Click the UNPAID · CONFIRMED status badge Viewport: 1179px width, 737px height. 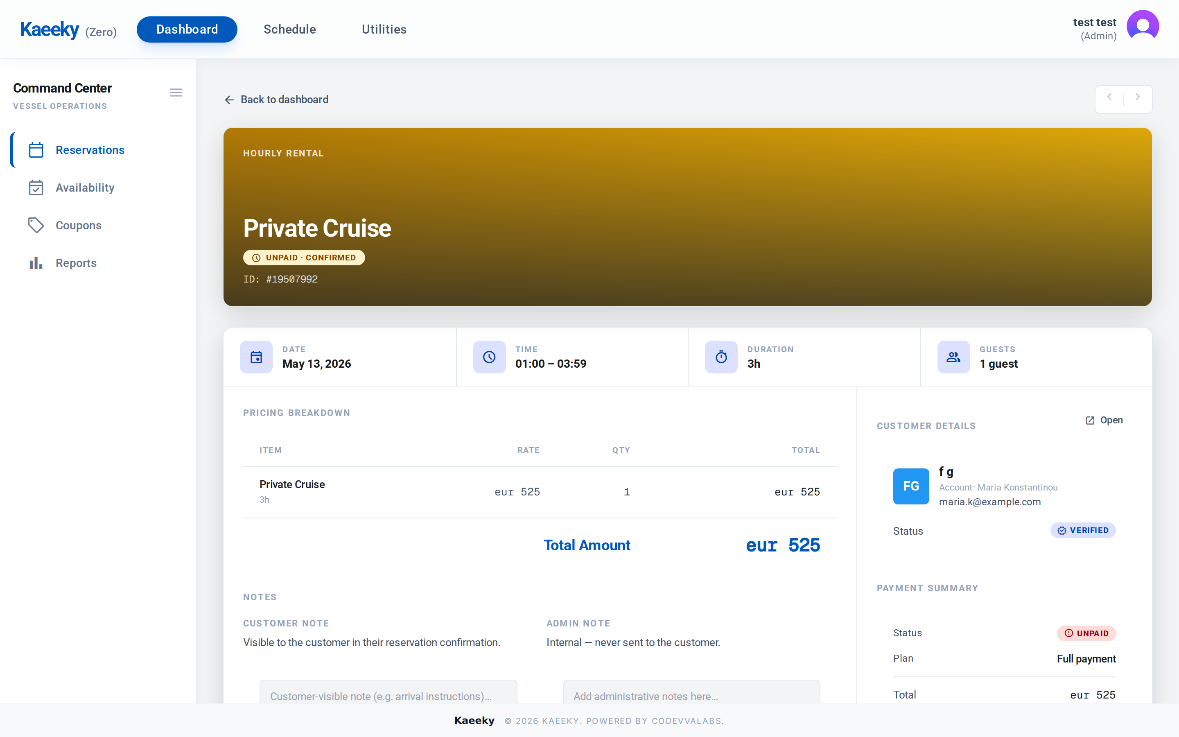click(304, 258)
